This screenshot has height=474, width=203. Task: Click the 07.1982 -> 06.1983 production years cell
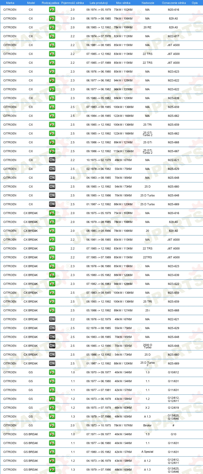coord(99,284)
